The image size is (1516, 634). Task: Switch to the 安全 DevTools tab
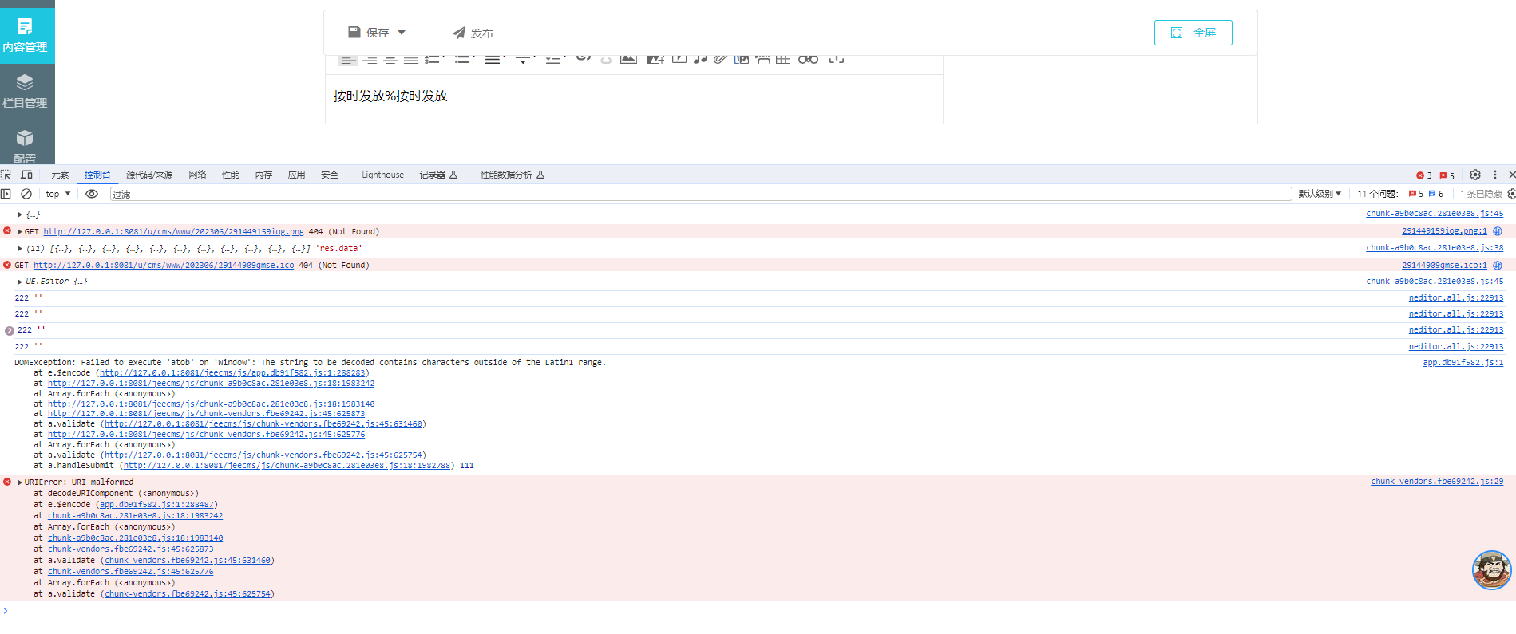point(330,175)
